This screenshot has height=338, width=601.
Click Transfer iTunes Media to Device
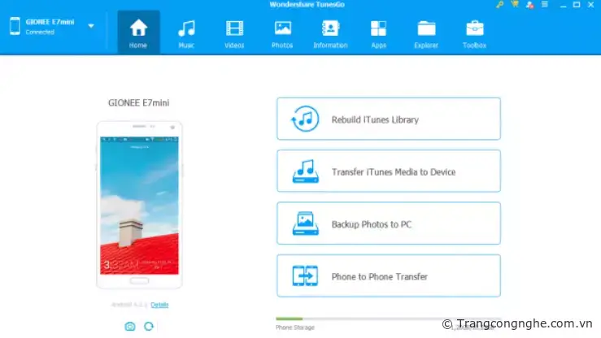(389, 172)
